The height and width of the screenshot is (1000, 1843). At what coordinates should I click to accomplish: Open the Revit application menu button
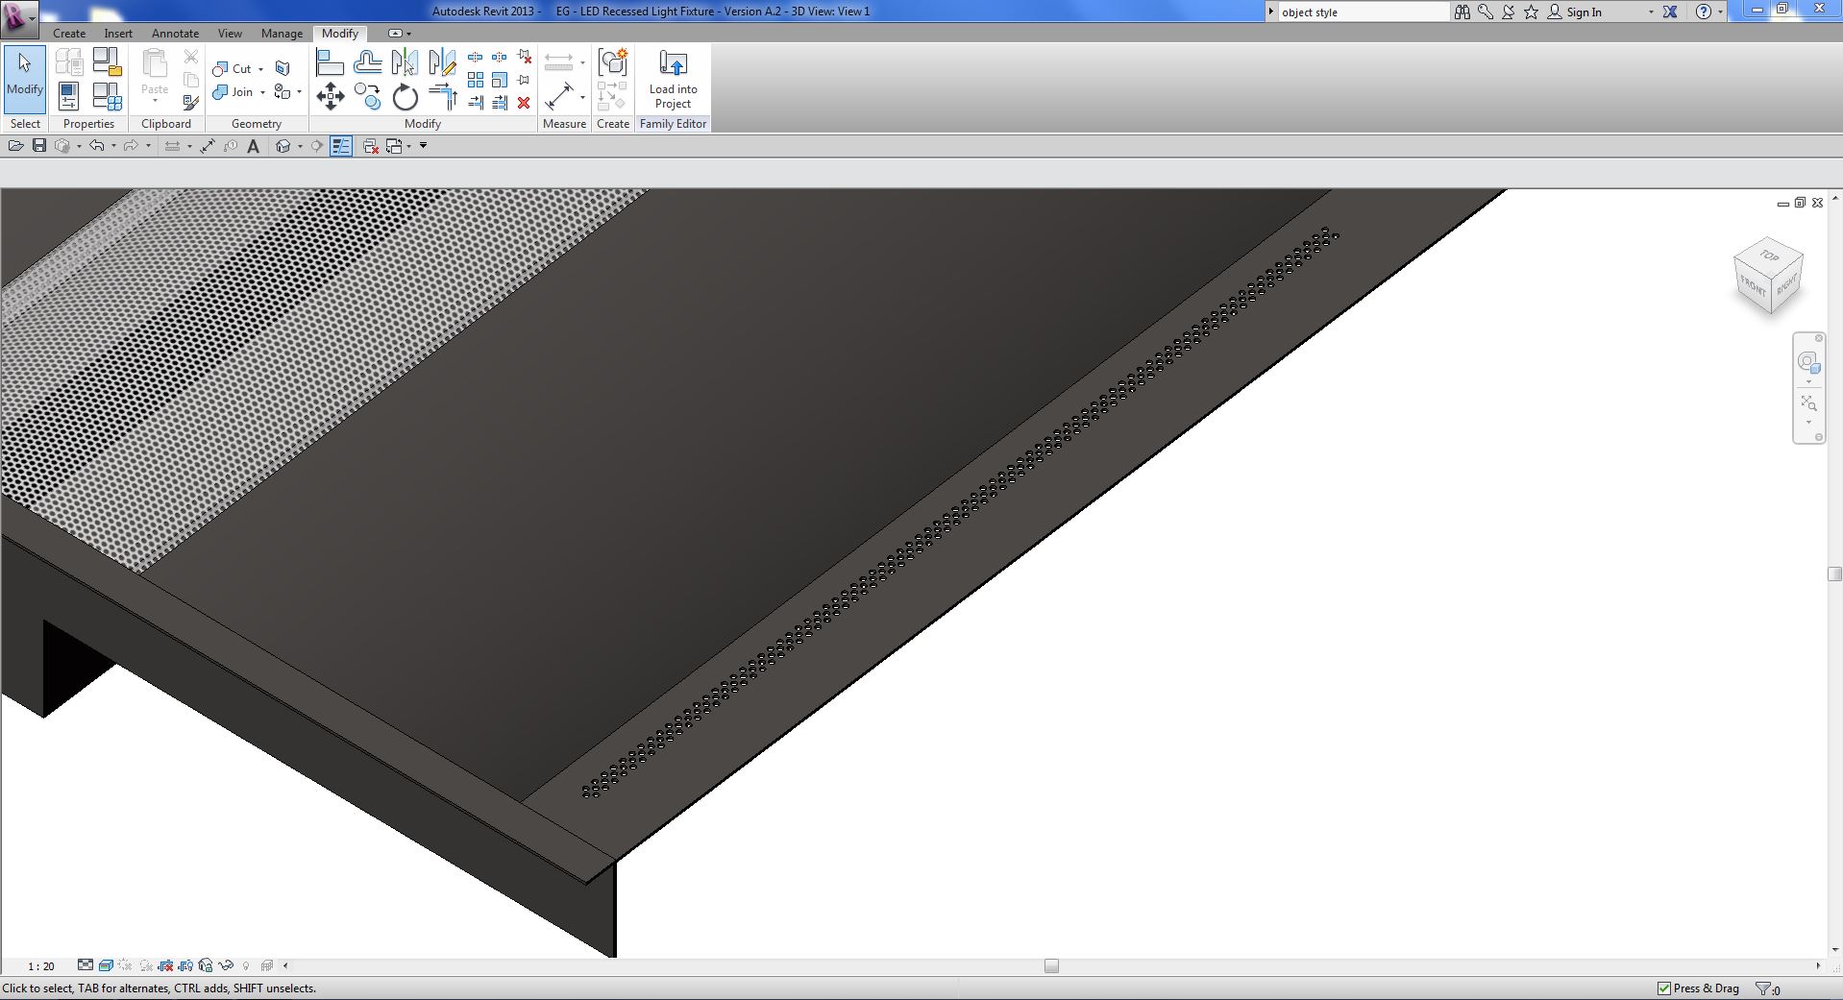point(18,18)
